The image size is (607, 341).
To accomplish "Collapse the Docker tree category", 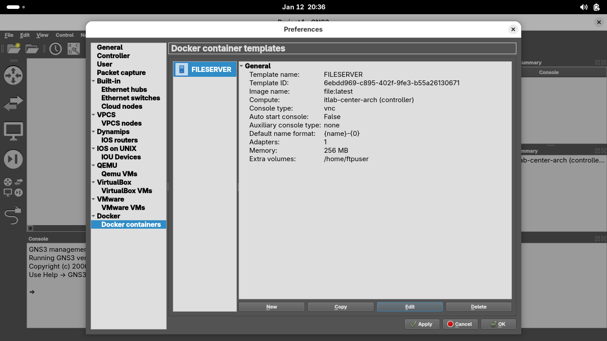I will coord(93,216).
